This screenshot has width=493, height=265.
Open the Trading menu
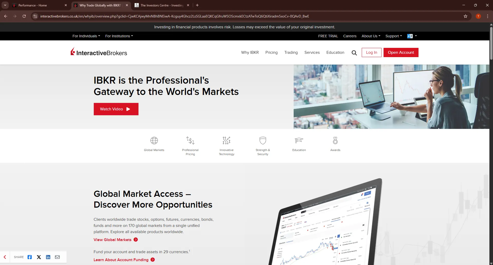coord(291,52)
